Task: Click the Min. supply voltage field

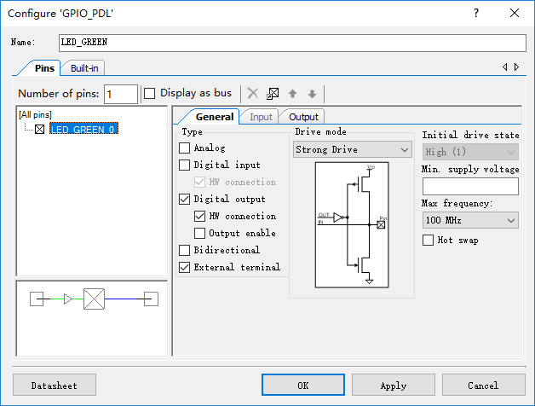Action: point(470,186)
